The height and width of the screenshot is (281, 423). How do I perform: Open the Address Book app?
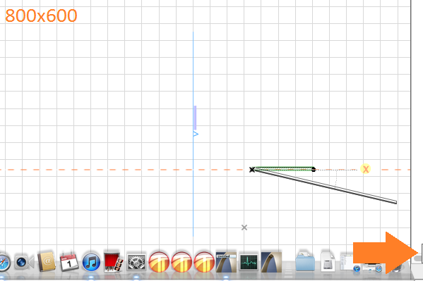pos(47,261)
